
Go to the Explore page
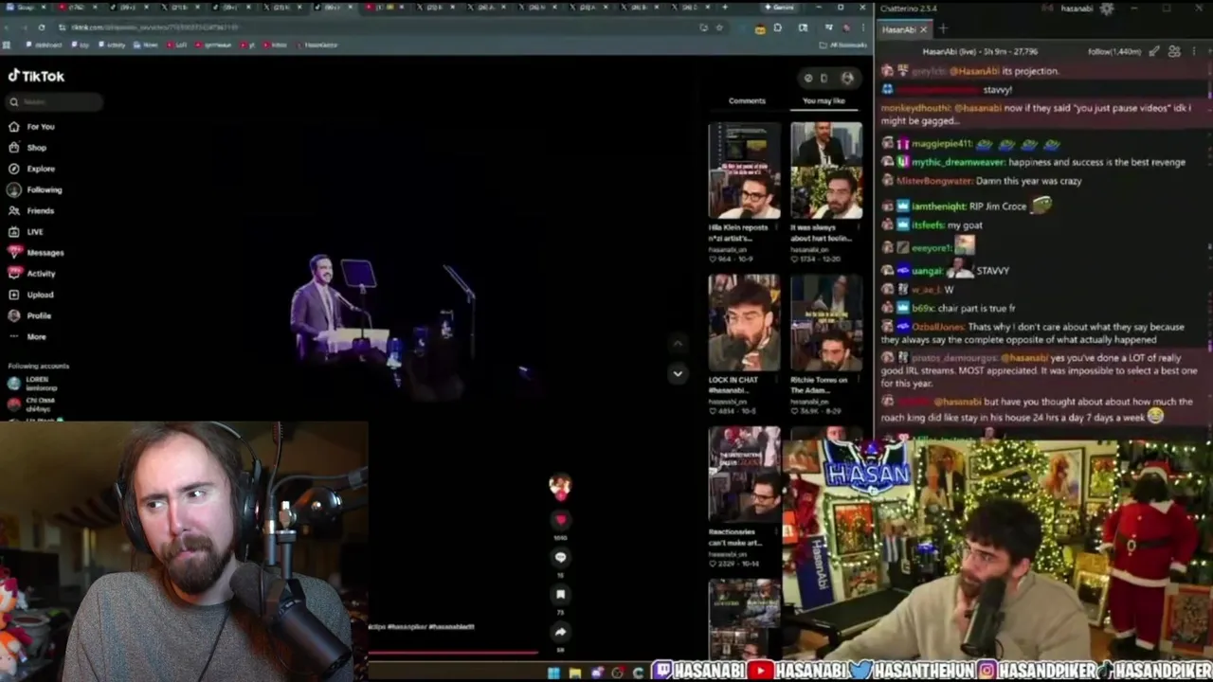(32, 169)
